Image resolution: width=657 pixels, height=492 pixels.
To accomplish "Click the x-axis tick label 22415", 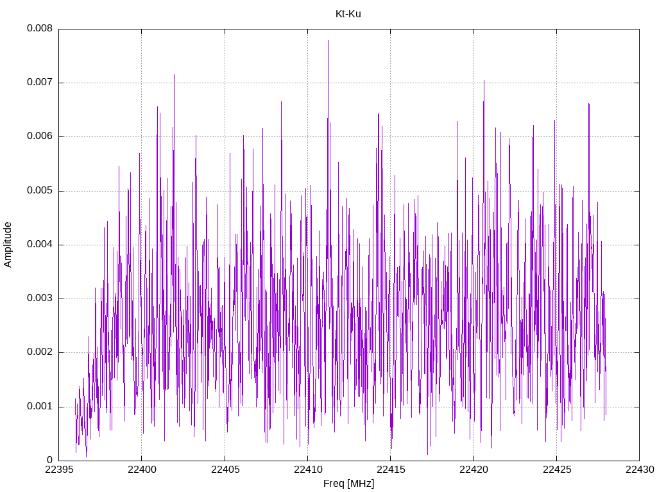I will click(x=391, y=470).
